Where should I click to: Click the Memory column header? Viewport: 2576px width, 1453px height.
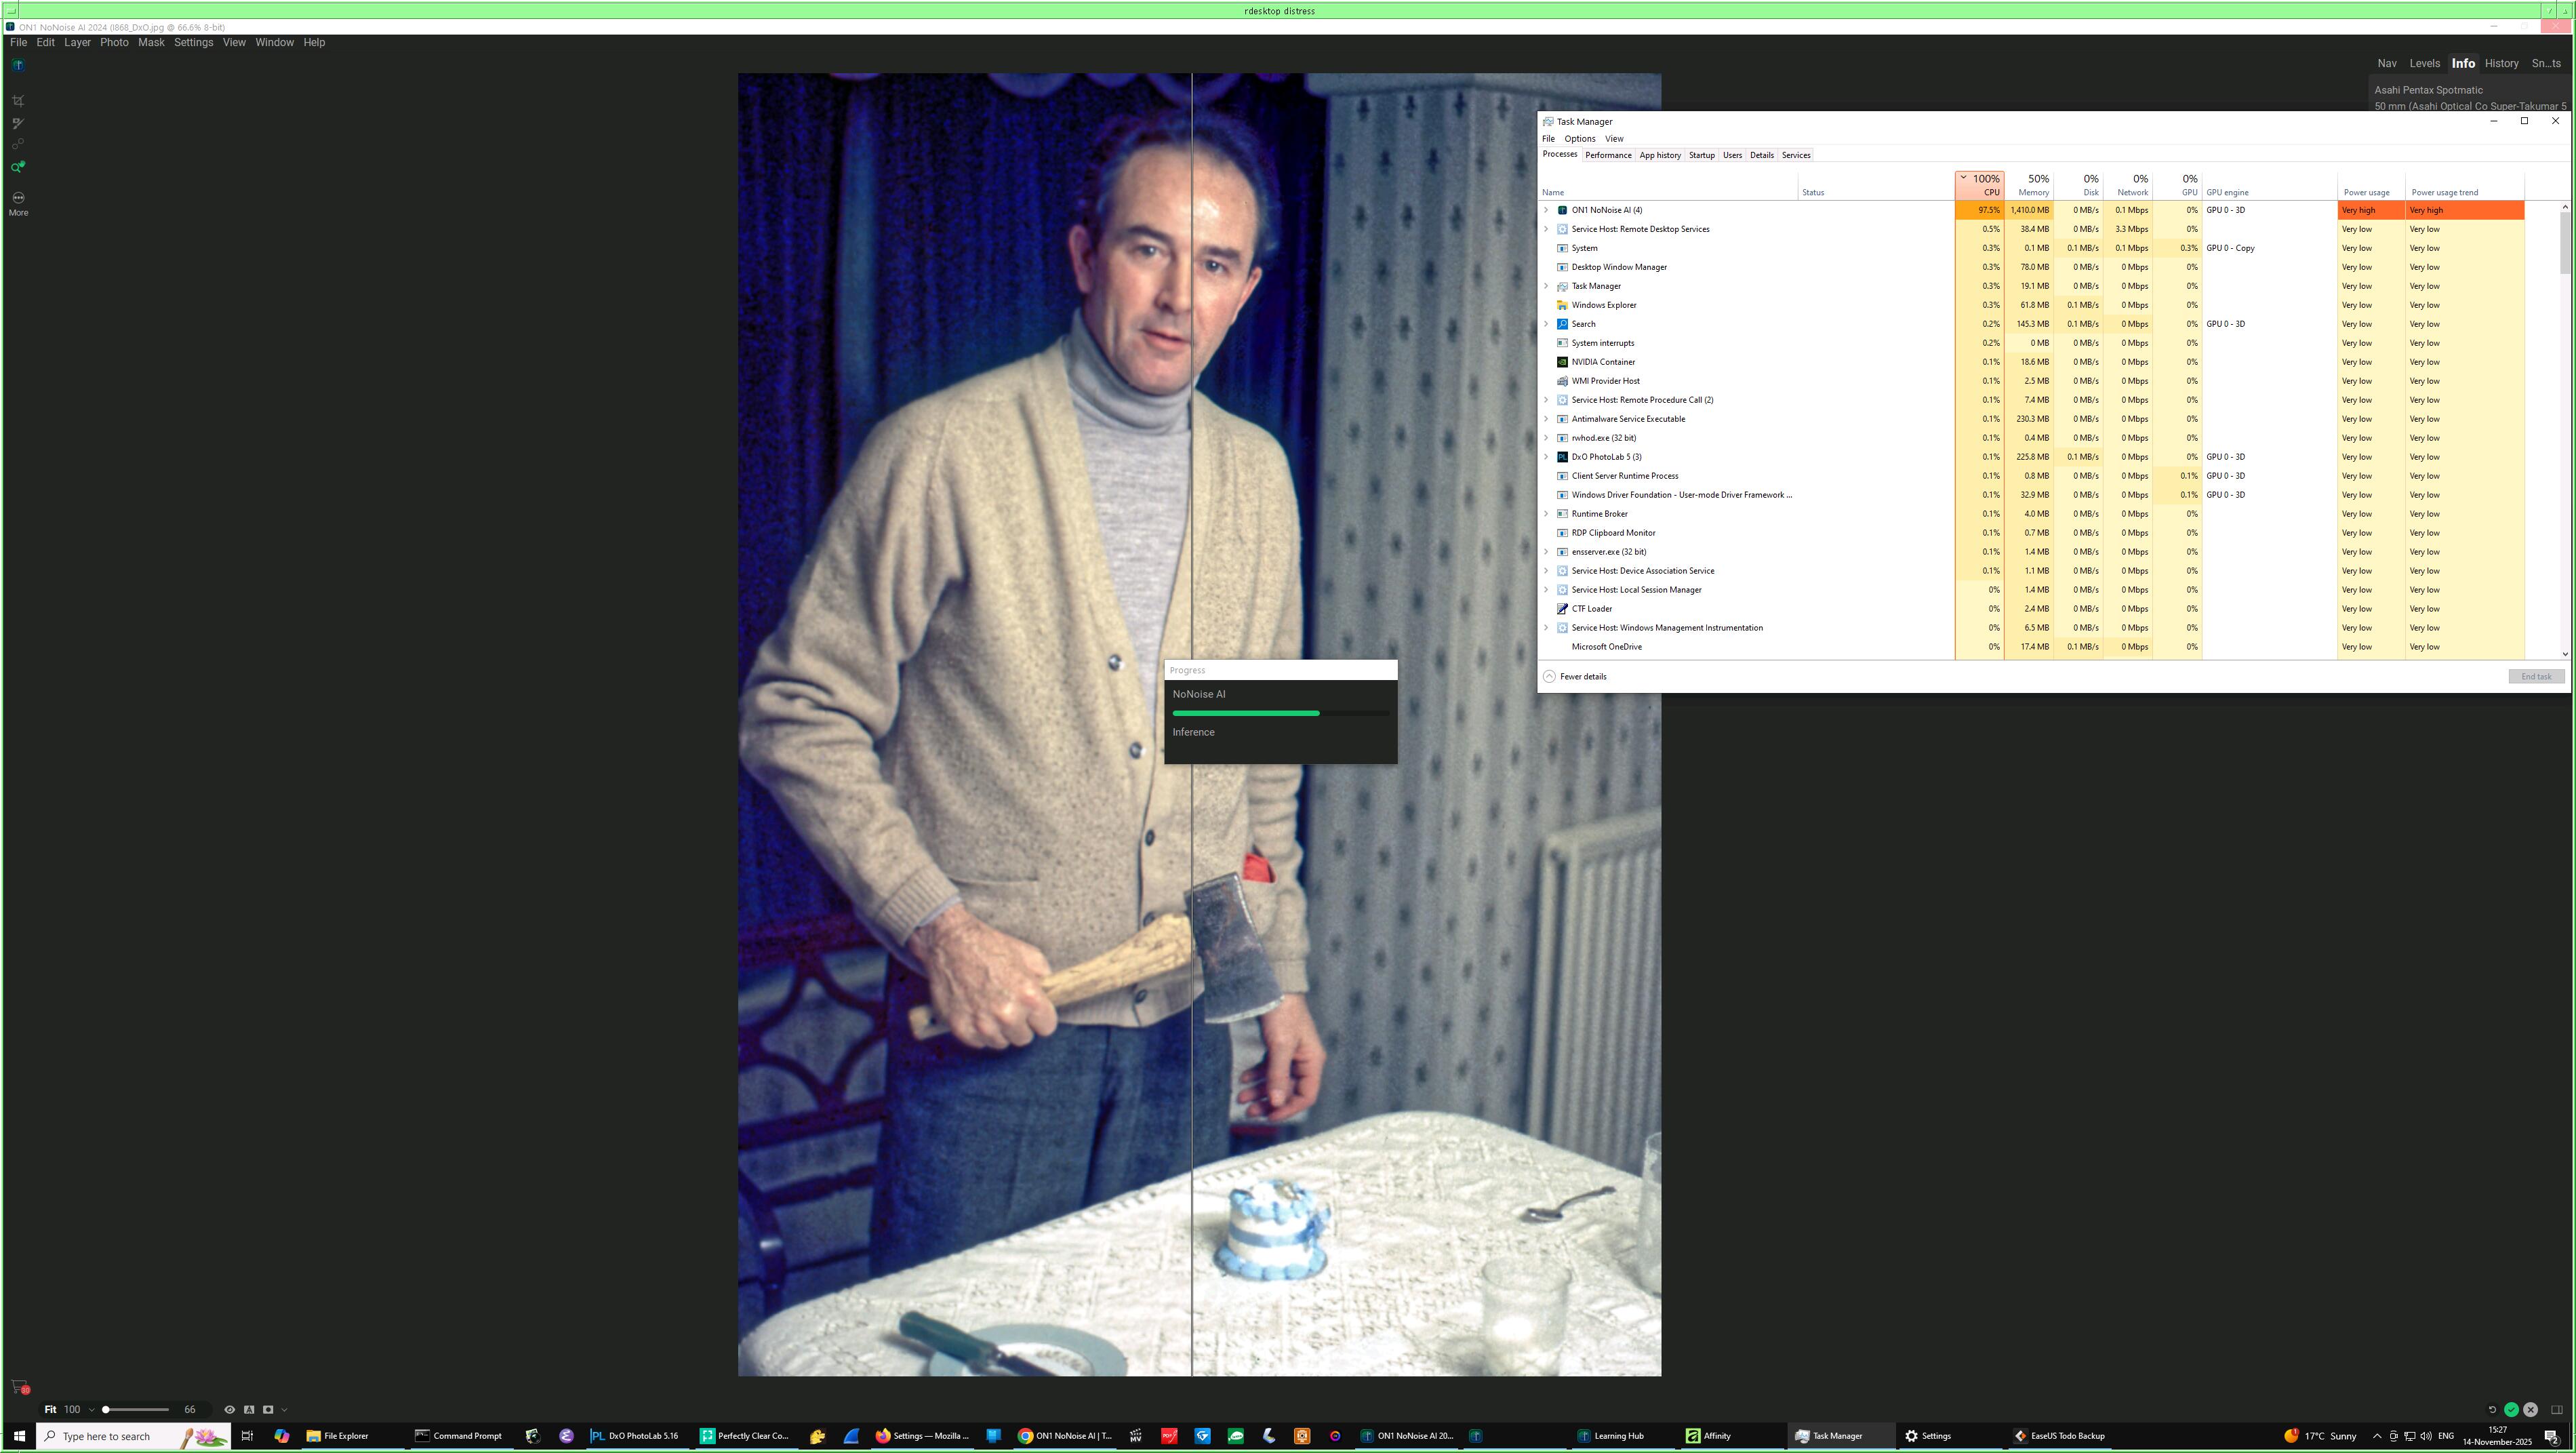coord(2031,186)
